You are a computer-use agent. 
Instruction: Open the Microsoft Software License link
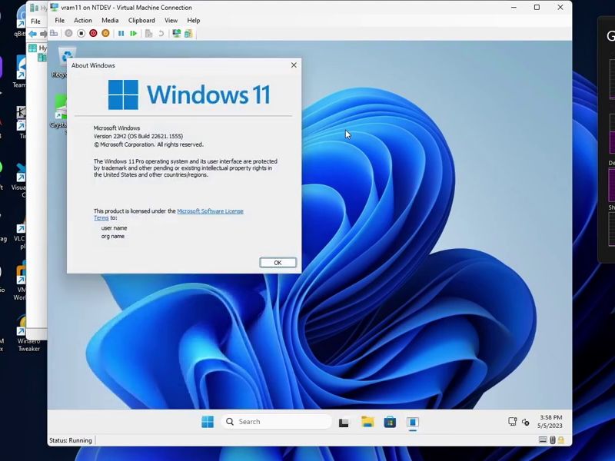210,211
